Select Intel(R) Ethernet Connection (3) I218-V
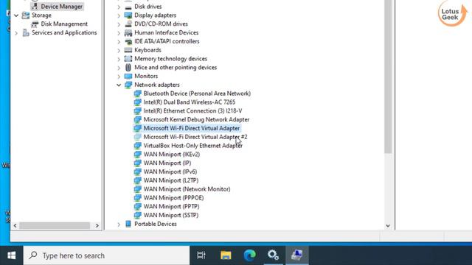This screenshot has width=472, height=265. click(x=192, y=111)
